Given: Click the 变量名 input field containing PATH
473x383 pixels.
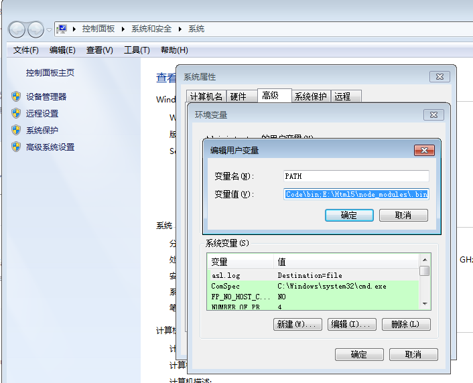Looking at the screenshot, I should [356, 176].
